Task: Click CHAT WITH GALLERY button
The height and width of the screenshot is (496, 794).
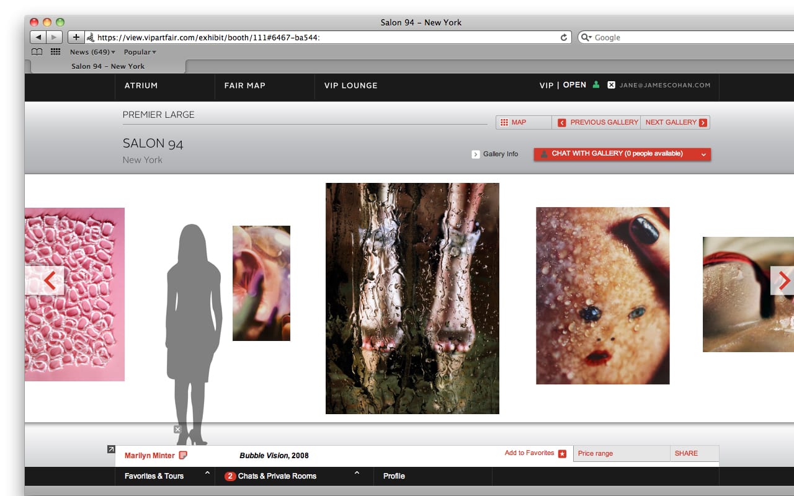Action: tap(622, 154)
